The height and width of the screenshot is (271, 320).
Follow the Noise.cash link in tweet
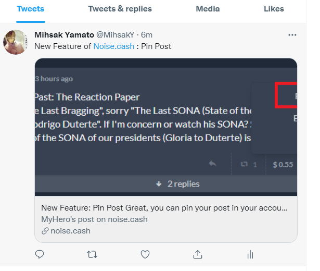[114, 46]
